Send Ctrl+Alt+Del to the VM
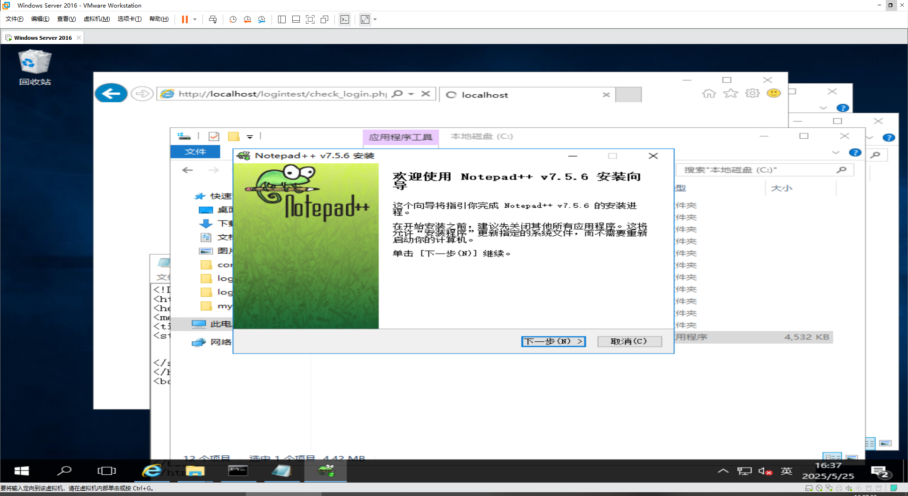Viewport: 908px width, 496px height. pyautogui.click(x=213, y=19)
